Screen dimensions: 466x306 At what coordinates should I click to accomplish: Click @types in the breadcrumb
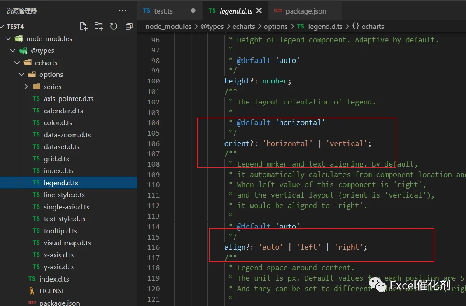point(212,26)
